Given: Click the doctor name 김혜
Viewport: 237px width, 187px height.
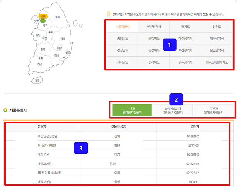Looking at the screenshot, I should click(117, 136).
